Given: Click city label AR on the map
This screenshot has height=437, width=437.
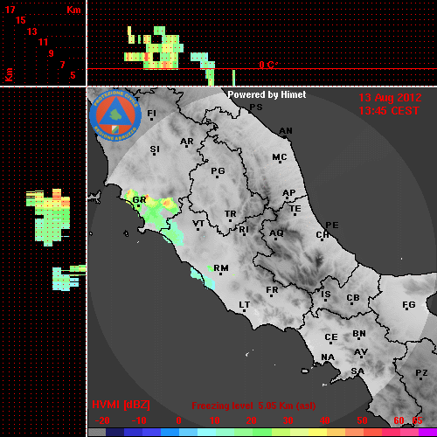Looking at the screenshot, I should click(187, 142).
